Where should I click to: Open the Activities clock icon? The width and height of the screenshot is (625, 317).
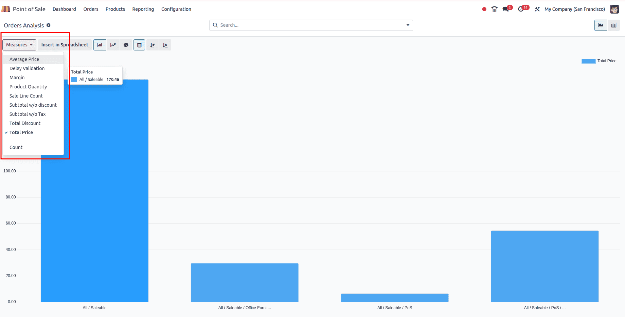pyautogui.click(x=522, y=9)
